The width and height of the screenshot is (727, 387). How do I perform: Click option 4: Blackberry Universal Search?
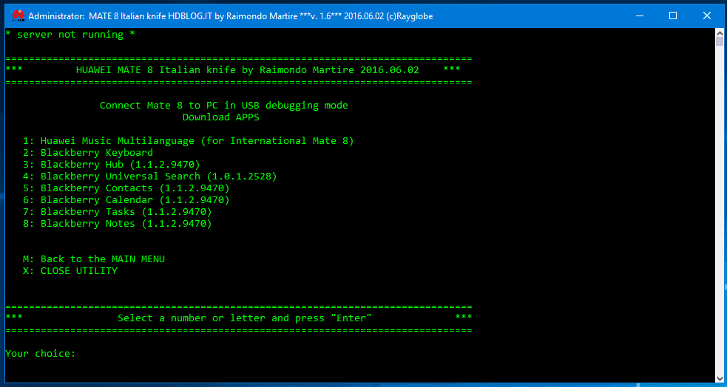click(x=149, y=177)
